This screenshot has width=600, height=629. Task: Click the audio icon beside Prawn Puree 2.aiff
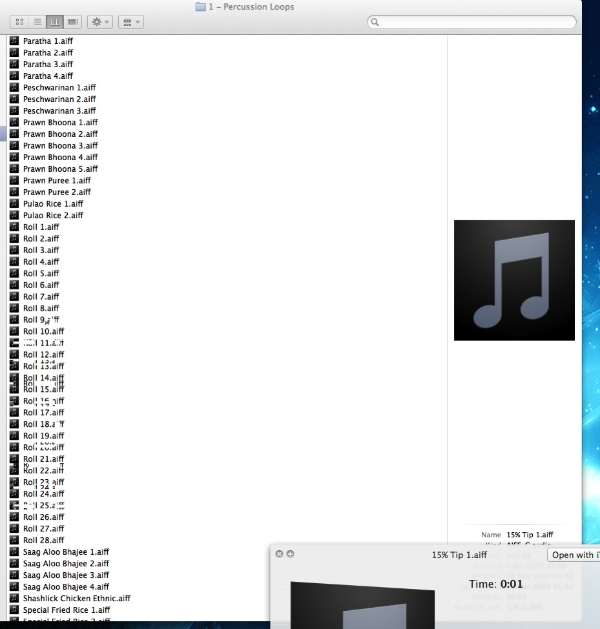14,192
